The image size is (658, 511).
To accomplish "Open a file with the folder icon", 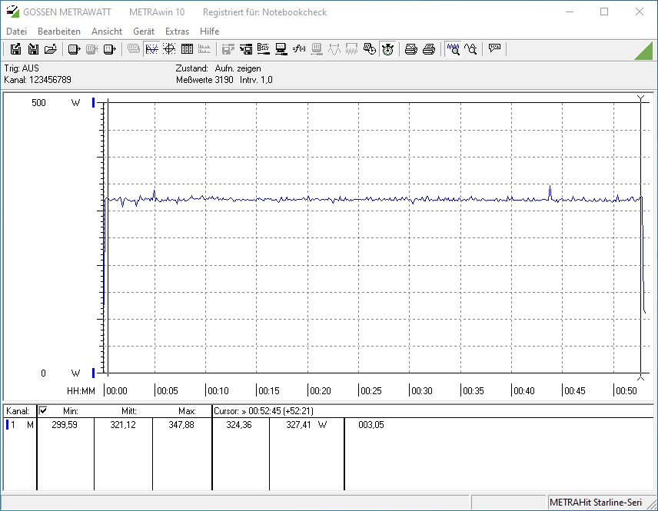I will (x=51, y=49).
